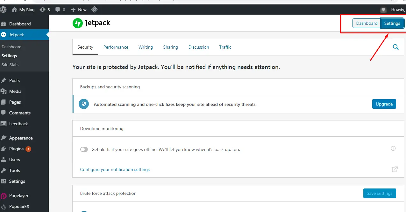
Task: Click the Downtime monitoring heading
Action: 102,128
